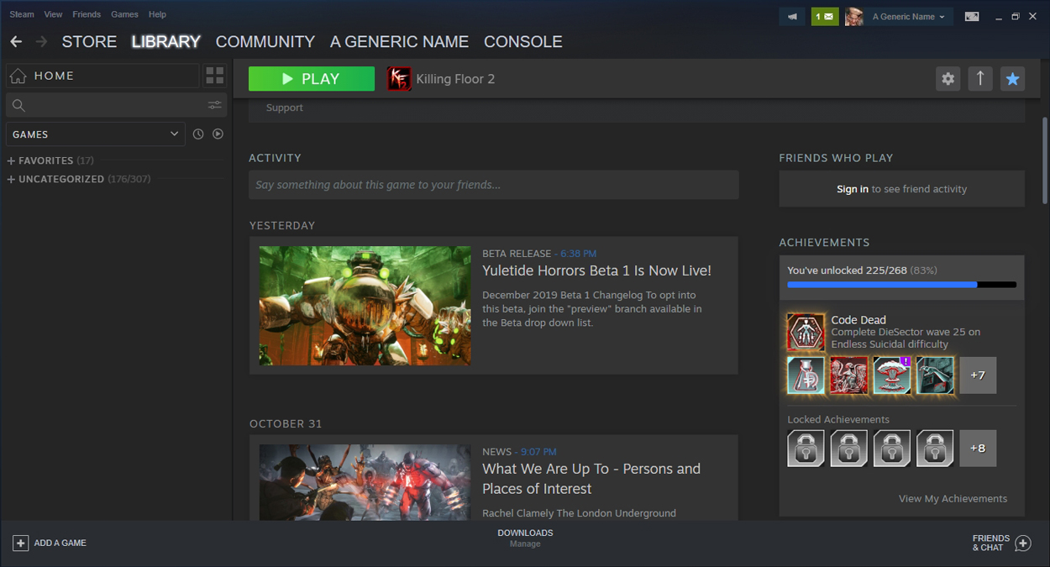Open the Steam menu
The width and height of the screenshot is (1050, 567).
(x=22, y=14)
